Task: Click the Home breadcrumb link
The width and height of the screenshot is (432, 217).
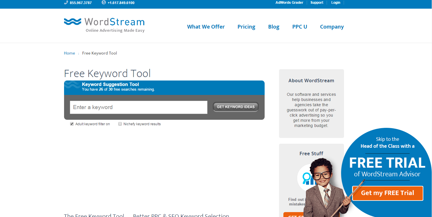Action: tap(69, 53)
